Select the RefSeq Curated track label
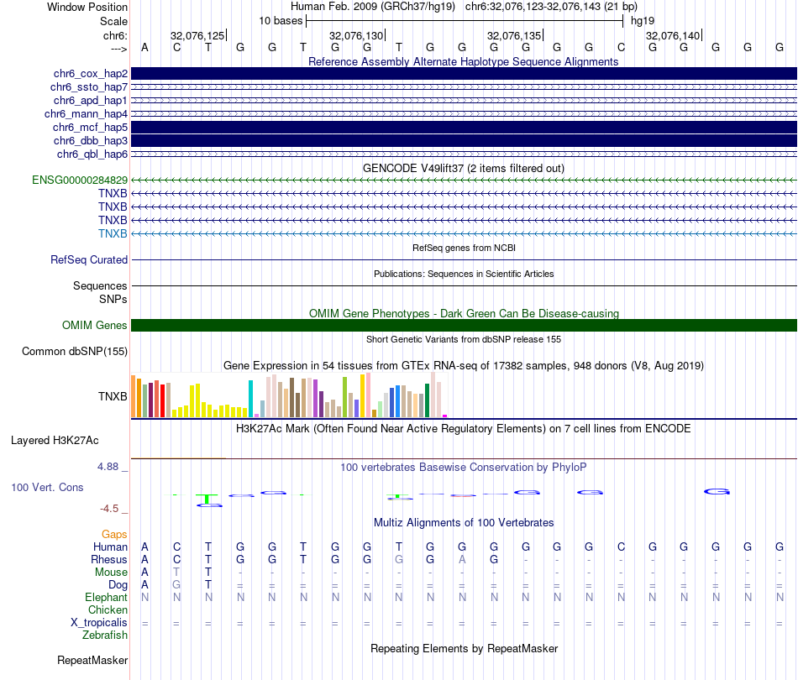798x680 pixels. click(x=89, y=260)
